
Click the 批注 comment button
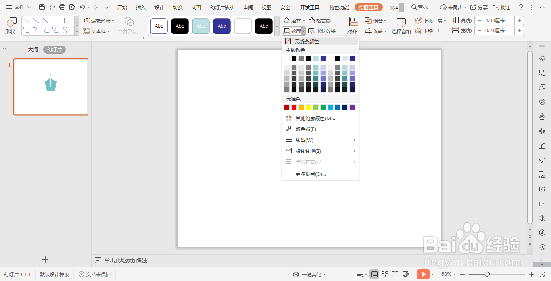501,7
